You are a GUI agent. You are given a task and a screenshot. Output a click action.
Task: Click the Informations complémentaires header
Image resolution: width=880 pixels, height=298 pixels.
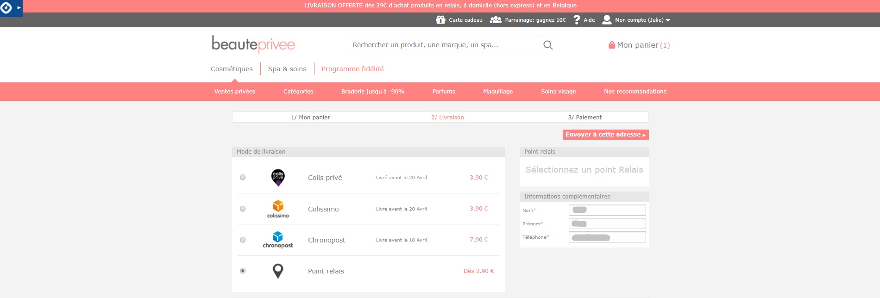[584, 197]
